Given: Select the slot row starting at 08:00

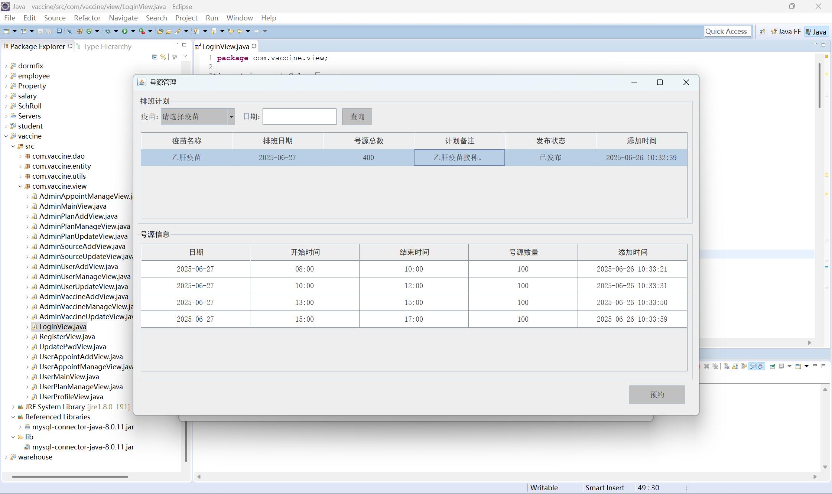Looking at the screenshot, I should [x=414, y=269].
